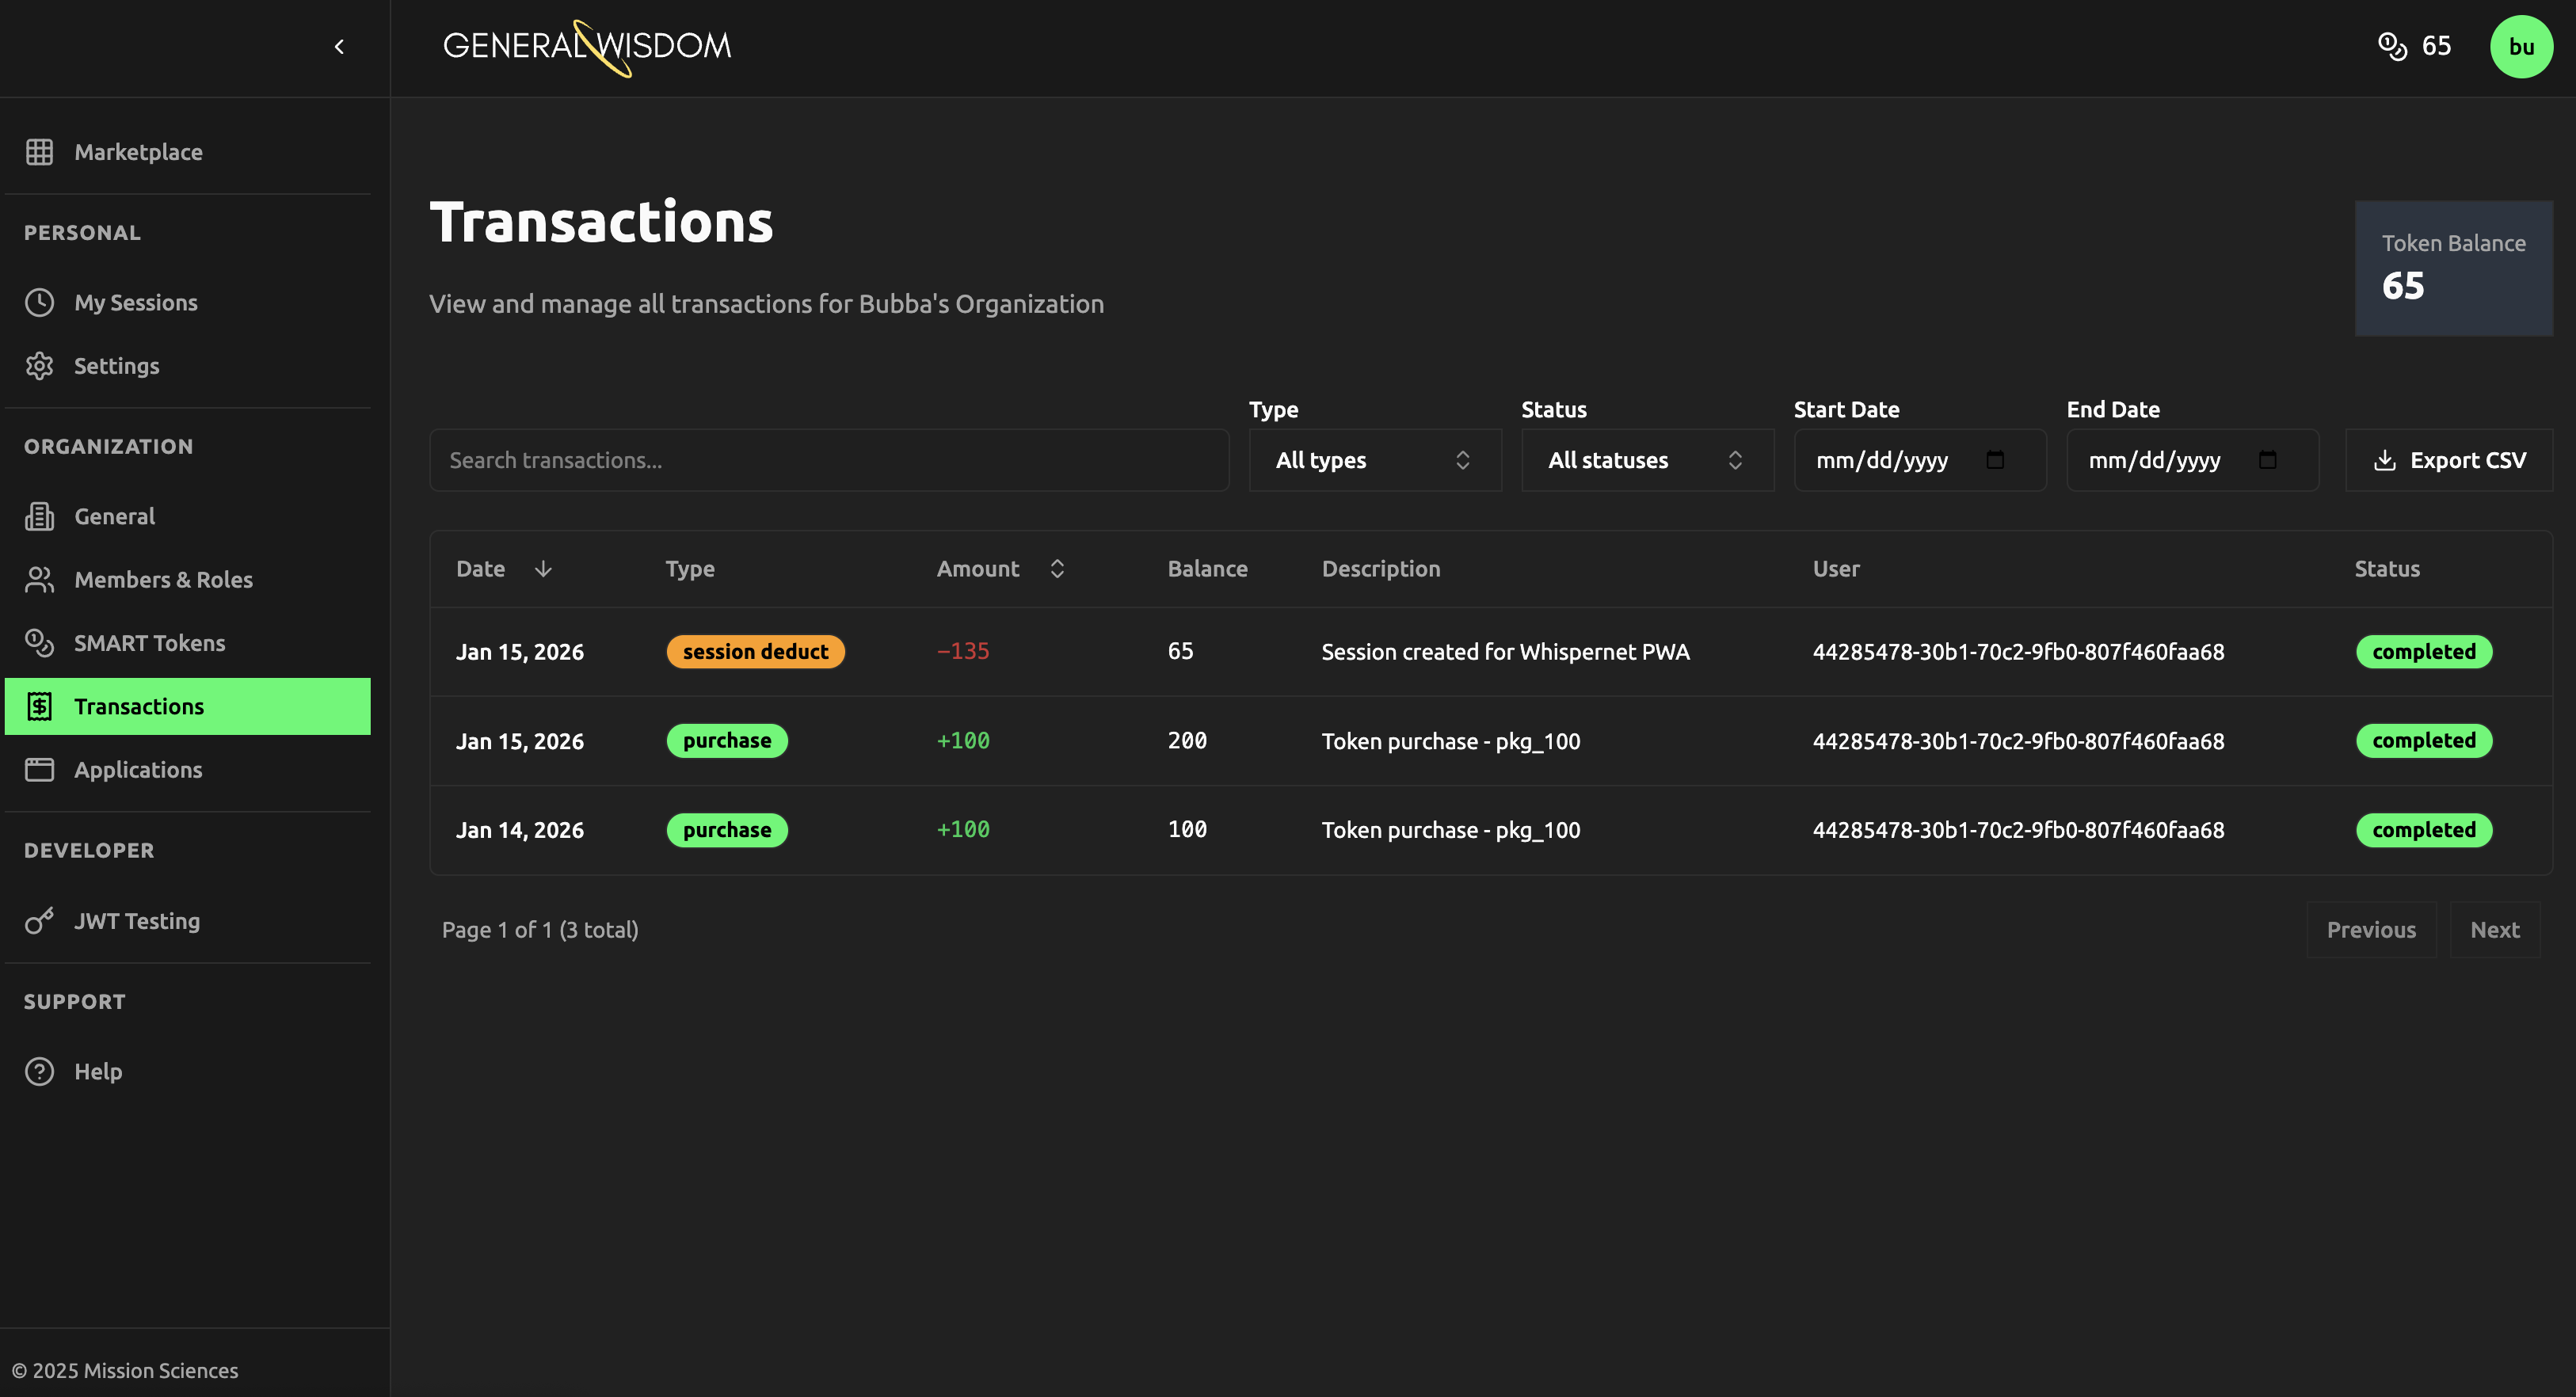
Task: Click the Next page button
Action: point(2495,930)
